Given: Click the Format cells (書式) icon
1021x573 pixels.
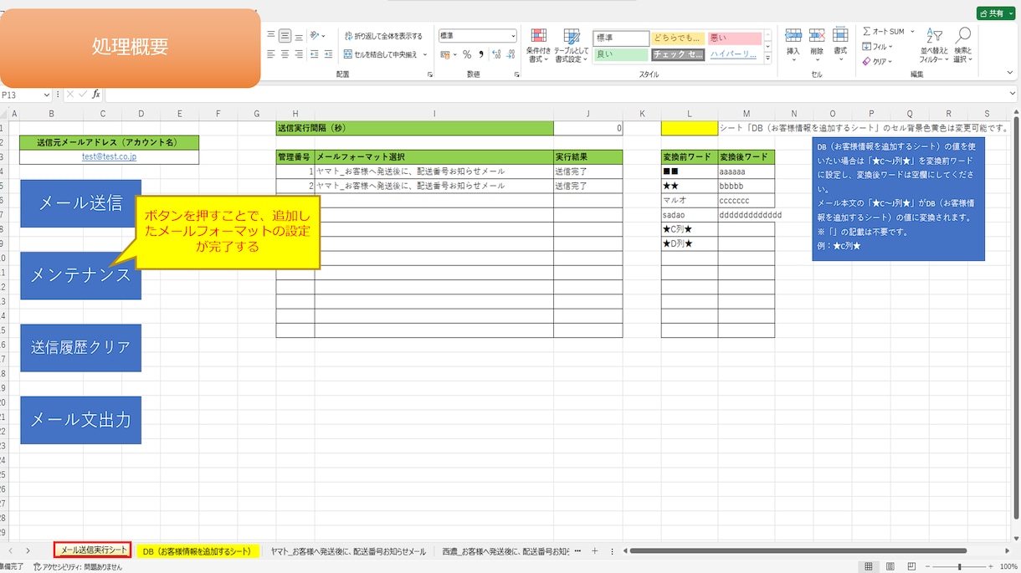Looking at the screenshot, I should tap(840, 42).
